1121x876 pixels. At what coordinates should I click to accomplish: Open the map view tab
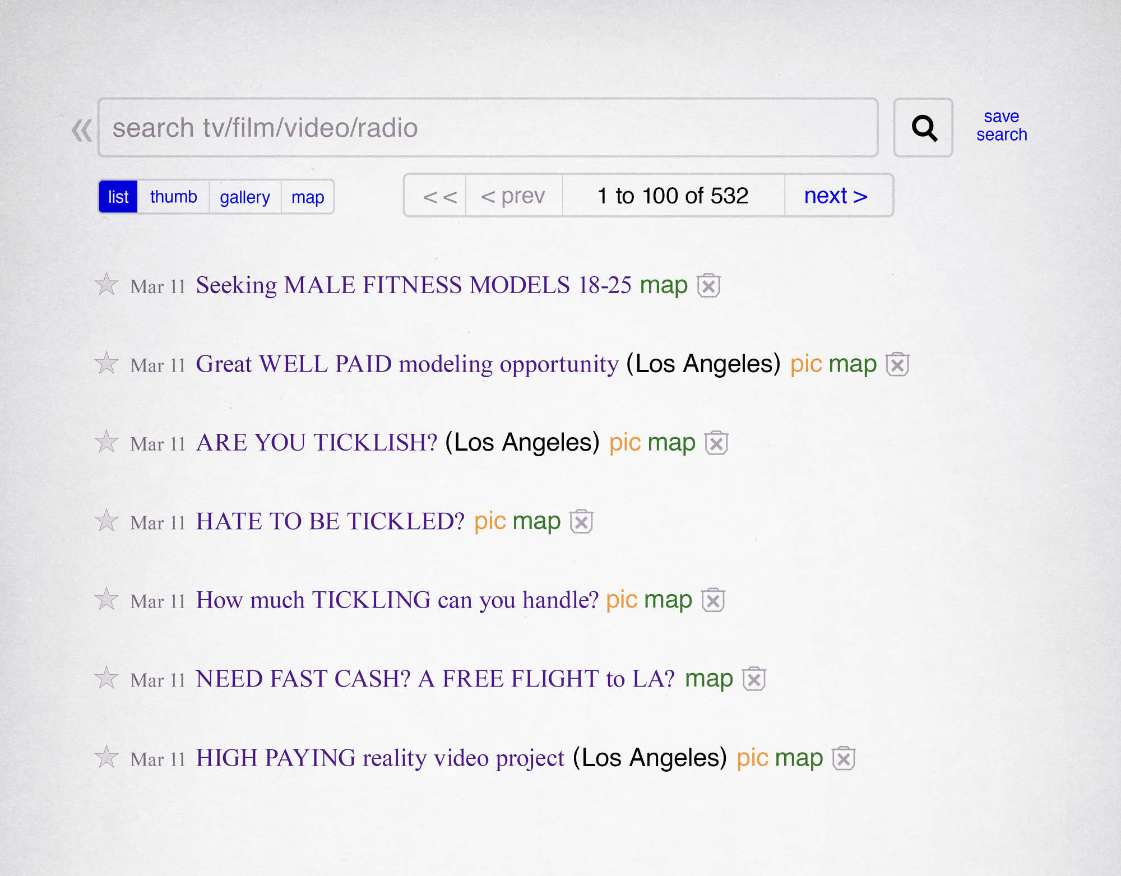(x=308, y=197)
